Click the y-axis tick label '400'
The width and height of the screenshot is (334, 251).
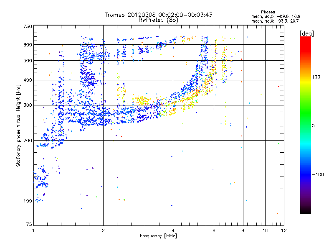tap(28, 80)
